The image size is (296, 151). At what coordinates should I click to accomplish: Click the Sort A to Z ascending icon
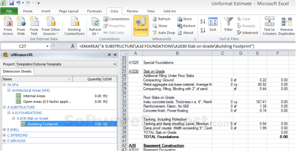point(203,21)
